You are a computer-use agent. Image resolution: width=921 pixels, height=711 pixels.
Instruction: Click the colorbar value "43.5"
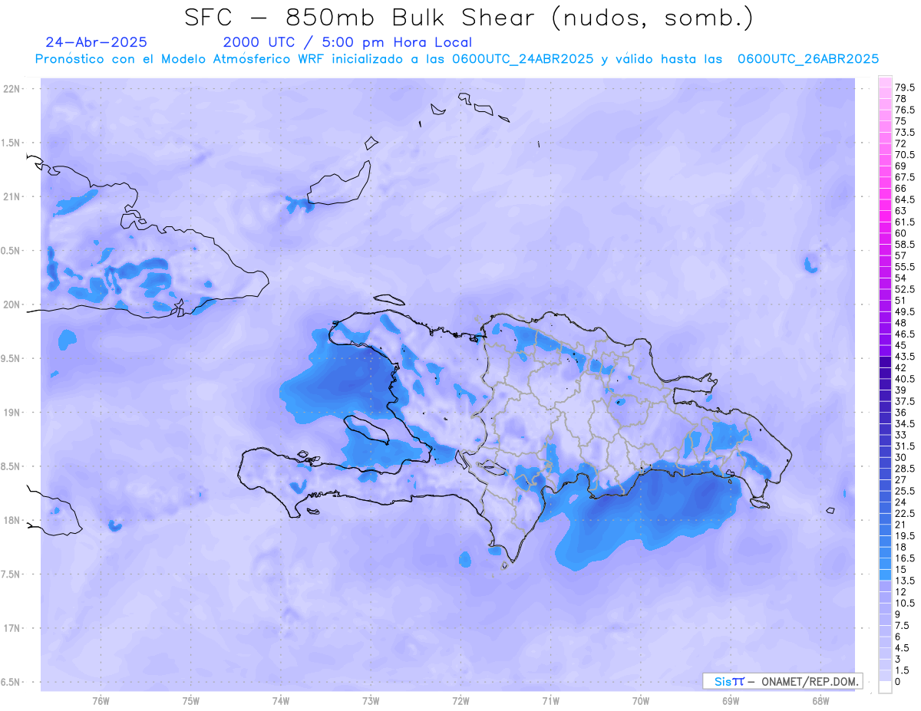905,357
